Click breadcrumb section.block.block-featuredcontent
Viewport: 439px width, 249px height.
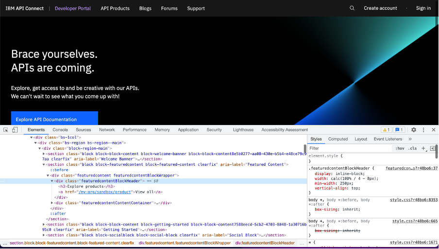(x=72, y=243)
